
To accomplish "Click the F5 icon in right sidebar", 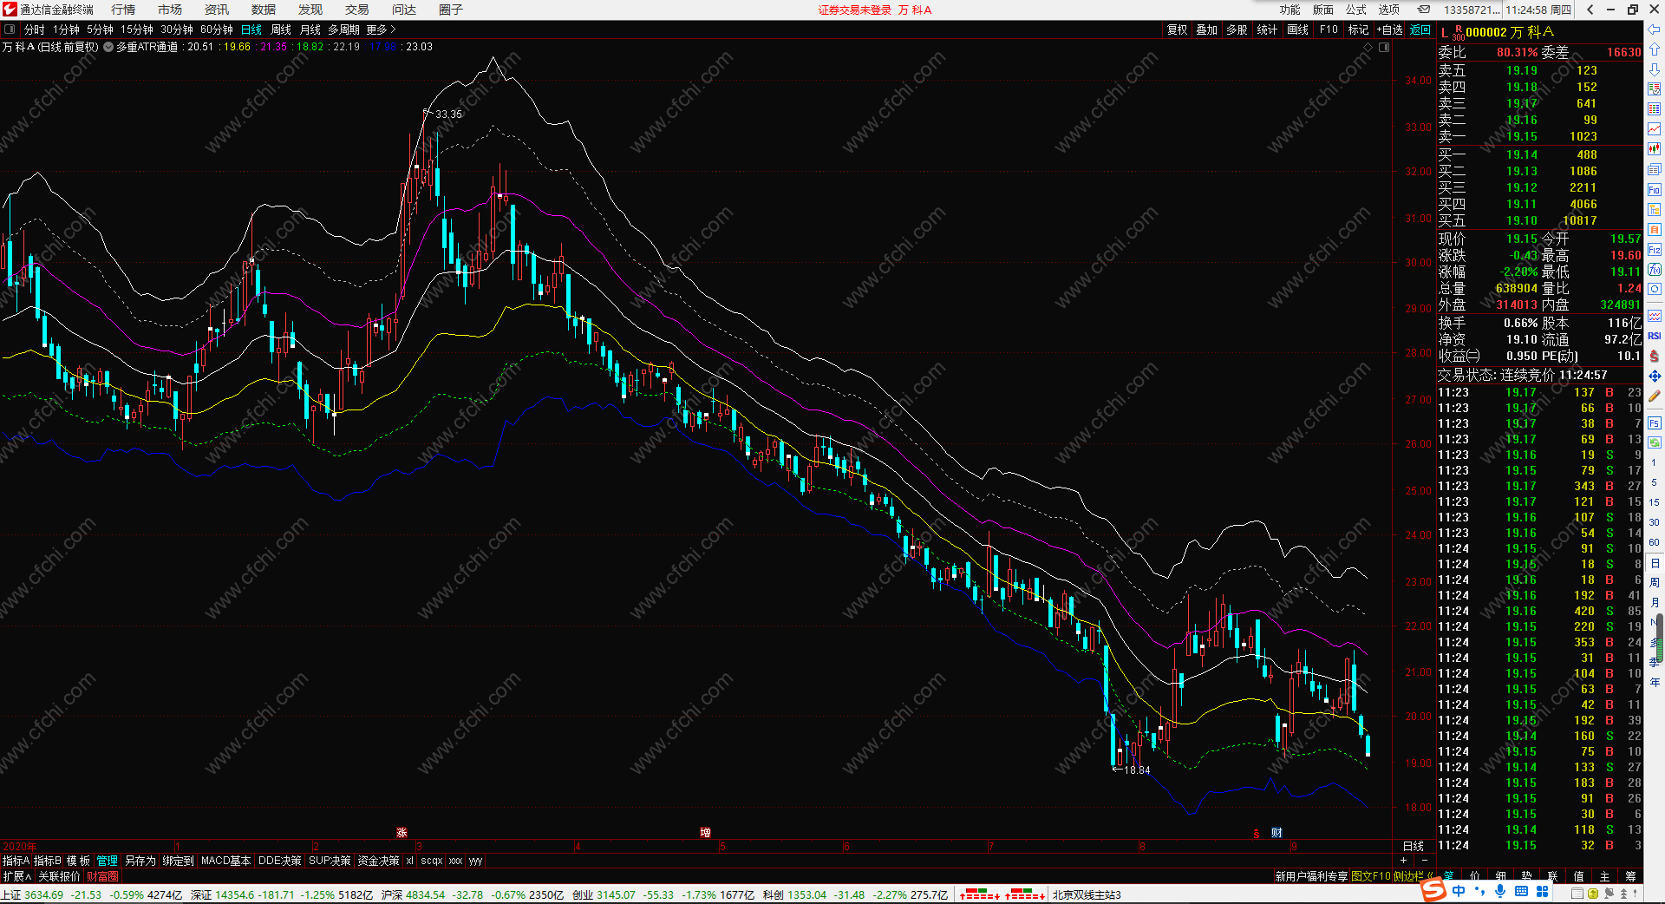I will 1654,423.
